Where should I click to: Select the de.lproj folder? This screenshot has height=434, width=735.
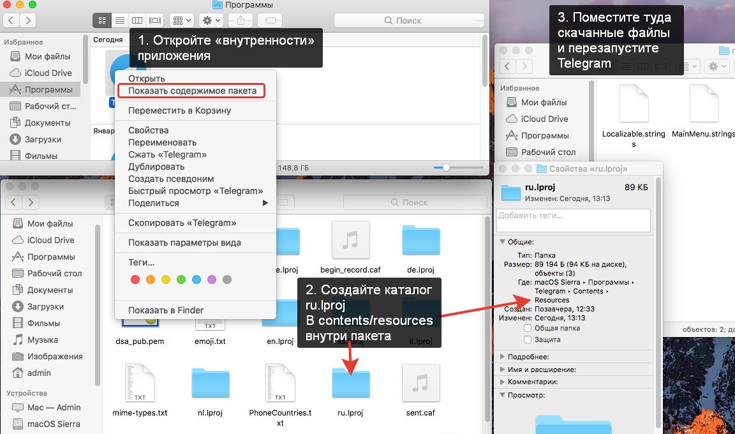point(420,240)
